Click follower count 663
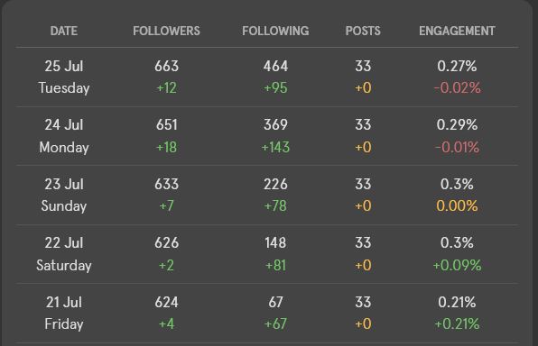The height and width of the screenshot is (346, 538). click(166, 66)
